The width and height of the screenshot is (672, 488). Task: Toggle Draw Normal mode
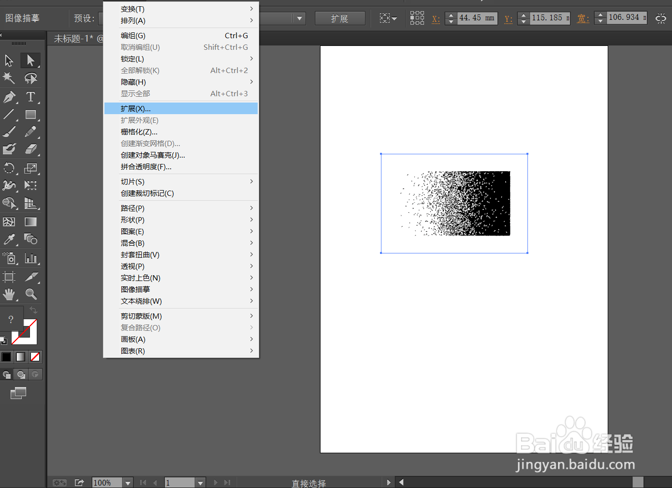[7, 374]
